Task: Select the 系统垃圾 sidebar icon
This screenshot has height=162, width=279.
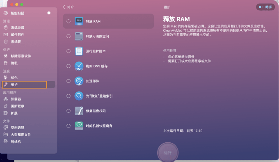Action: tap(6, 27)
